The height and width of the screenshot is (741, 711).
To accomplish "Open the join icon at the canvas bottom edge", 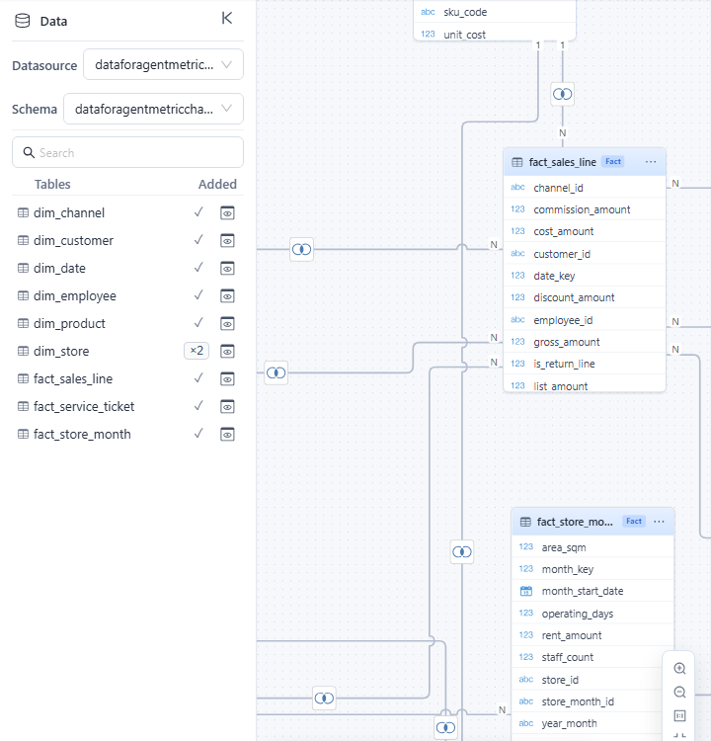I will click(445, 728).
